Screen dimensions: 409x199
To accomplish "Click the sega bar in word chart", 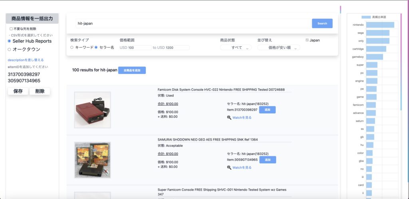I will [x=378, y=33].
